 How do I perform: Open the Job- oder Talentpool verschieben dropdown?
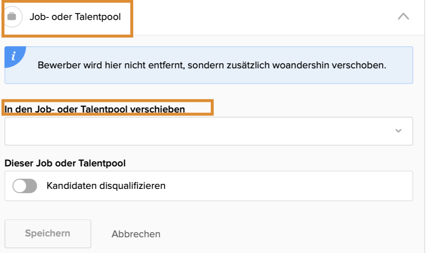(x=208, y=131)
